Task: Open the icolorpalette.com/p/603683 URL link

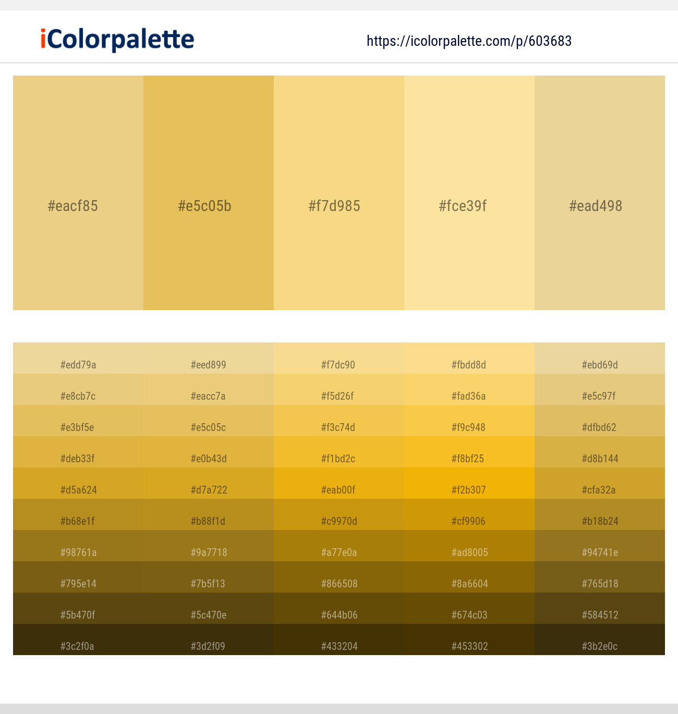Action: click(469, 41)
